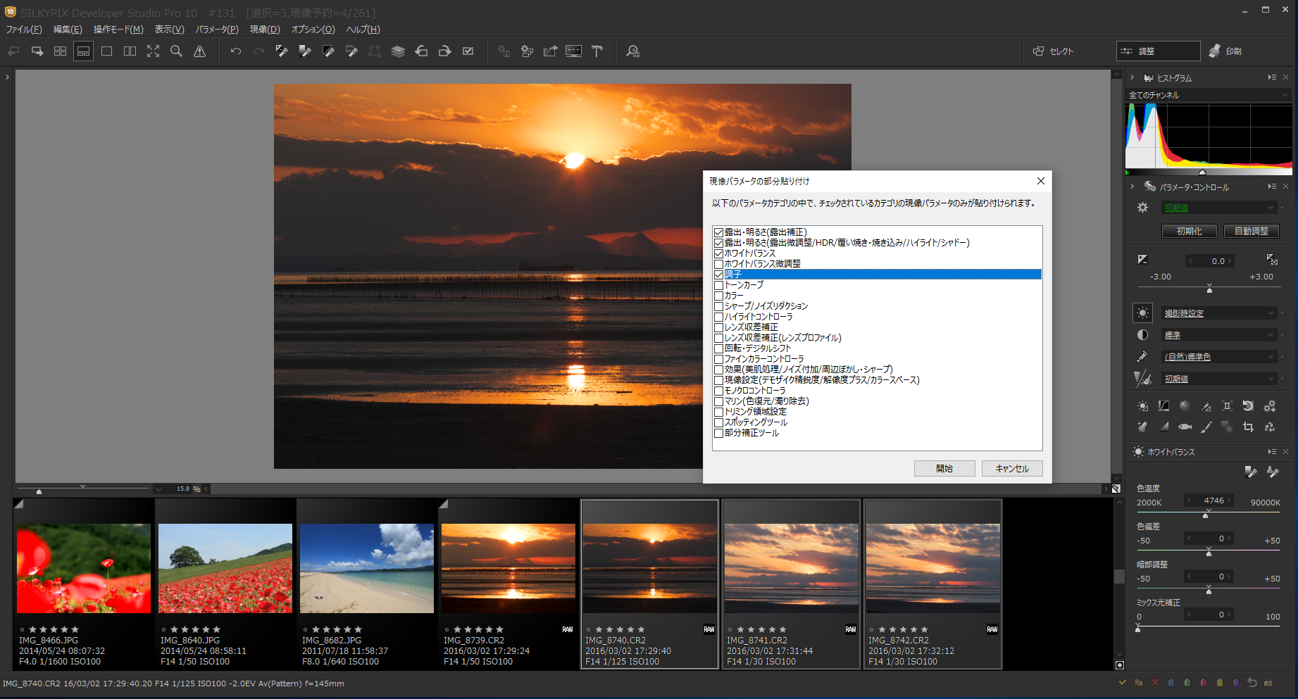
Task: Open the brush partial correction tool icon
Action: tap(1206, 427)
